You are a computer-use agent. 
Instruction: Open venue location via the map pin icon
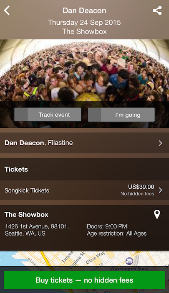click(157, 214)
